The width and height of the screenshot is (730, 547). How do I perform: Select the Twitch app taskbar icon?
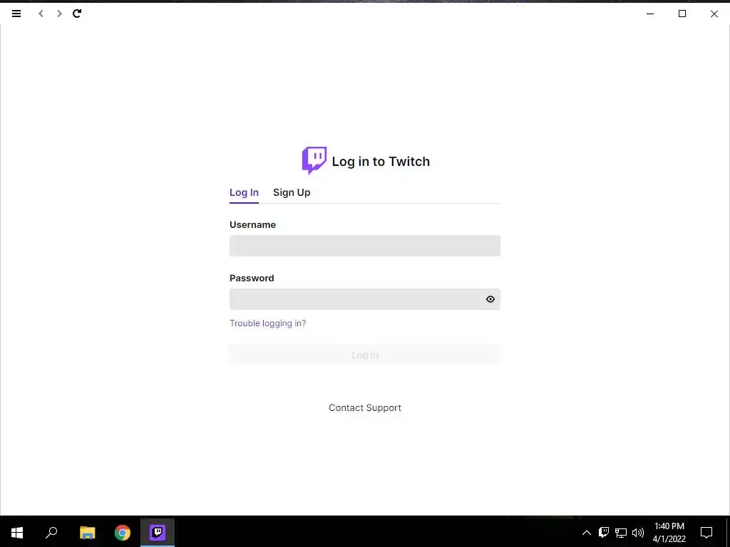[x=158, y=533]
